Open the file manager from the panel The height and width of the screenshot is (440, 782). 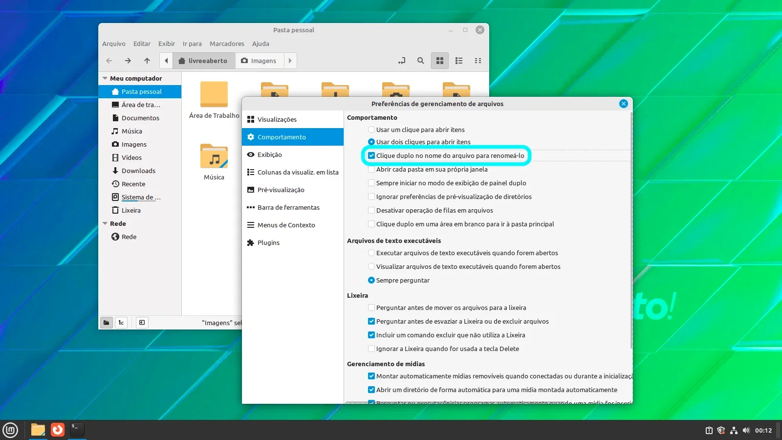[38, 430]
